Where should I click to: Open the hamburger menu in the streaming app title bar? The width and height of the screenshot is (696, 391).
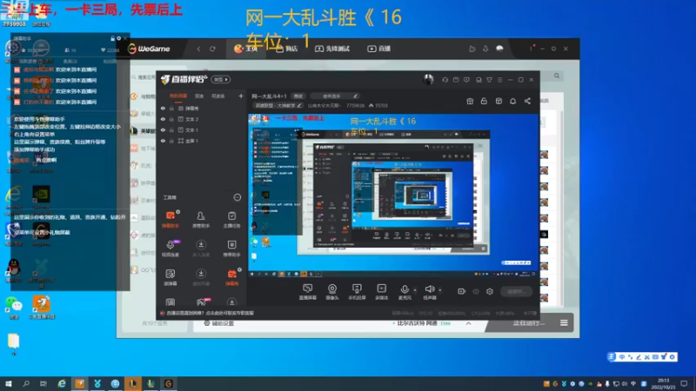tap(499, 80)
